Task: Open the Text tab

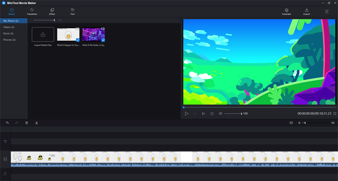Action: point(72,11)
